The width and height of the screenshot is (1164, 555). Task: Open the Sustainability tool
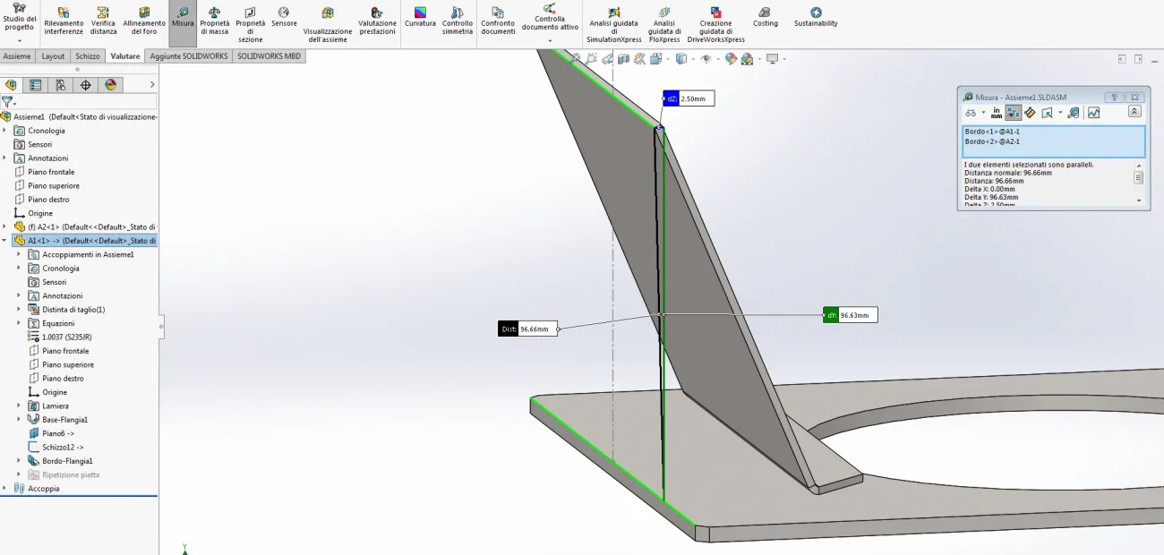[816, 17]
